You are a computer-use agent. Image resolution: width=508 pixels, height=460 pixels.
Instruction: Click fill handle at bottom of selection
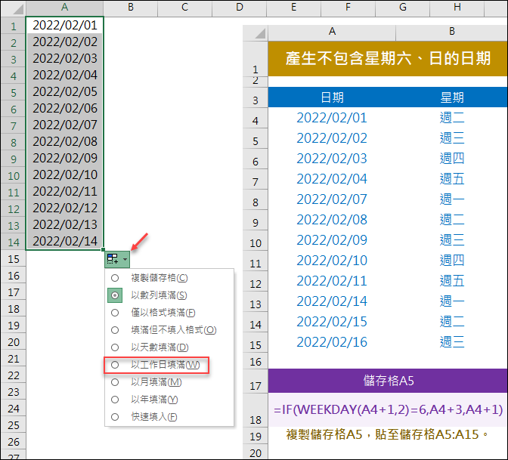point(103,249)
